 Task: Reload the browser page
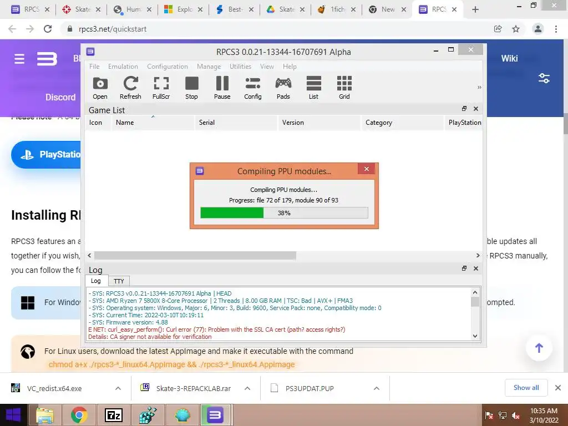pos(48,29)
